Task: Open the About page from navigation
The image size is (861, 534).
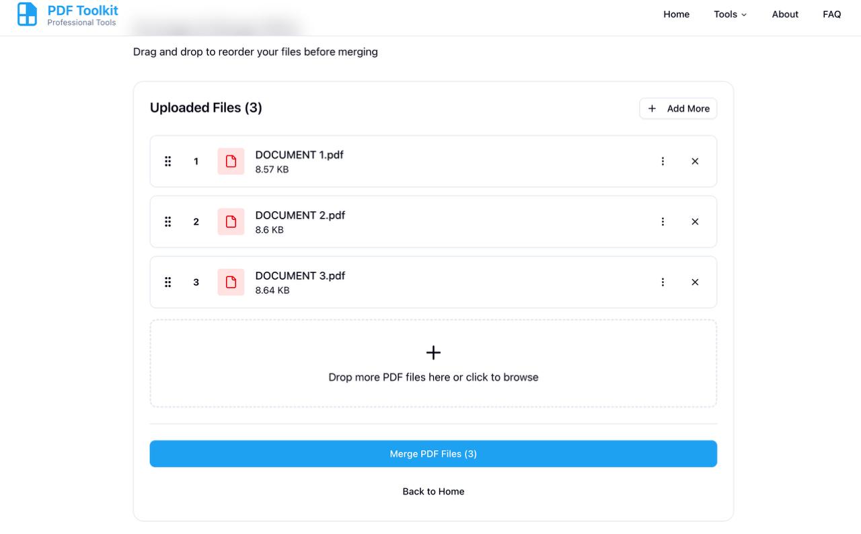Action: point(785,14)
